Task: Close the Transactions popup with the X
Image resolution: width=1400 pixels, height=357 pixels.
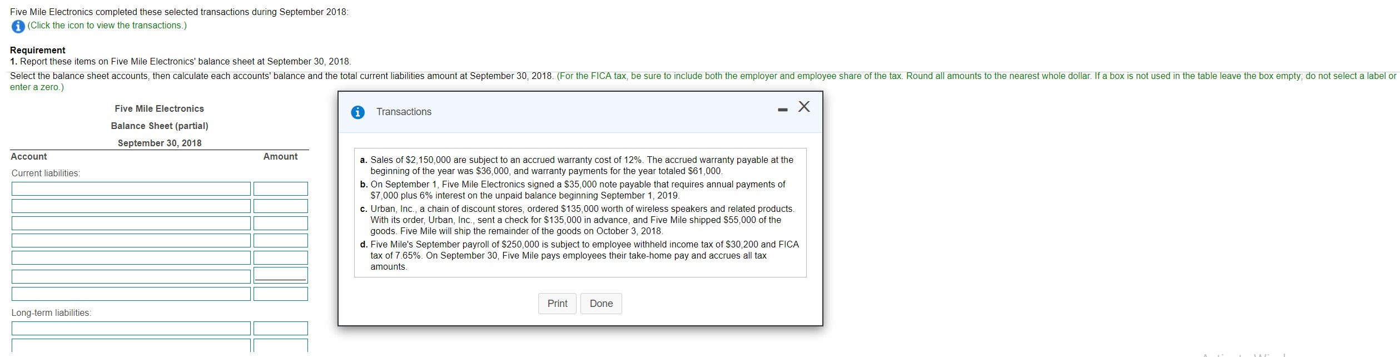Action: point(804,106)
